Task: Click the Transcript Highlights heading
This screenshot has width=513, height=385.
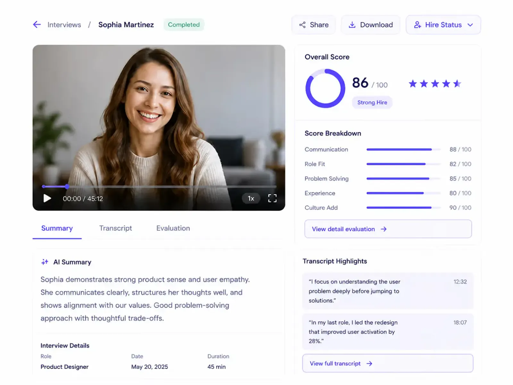Action: point(335,261)
